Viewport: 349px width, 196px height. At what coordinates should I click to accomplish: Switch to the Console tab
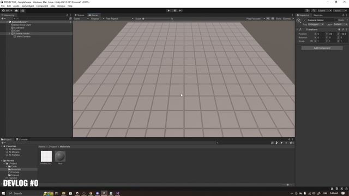pos(22,139)
